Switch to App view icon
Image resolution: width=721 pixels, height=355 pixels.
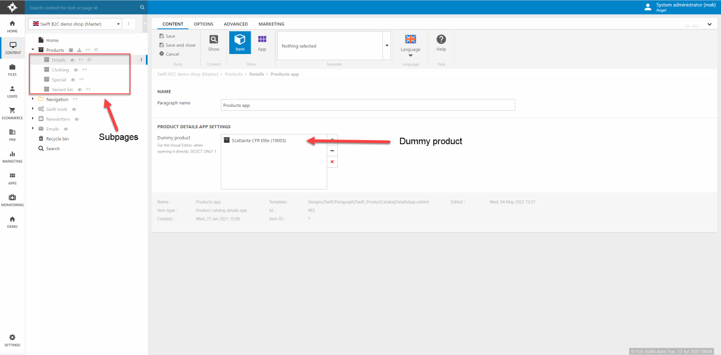coord(262,40)
